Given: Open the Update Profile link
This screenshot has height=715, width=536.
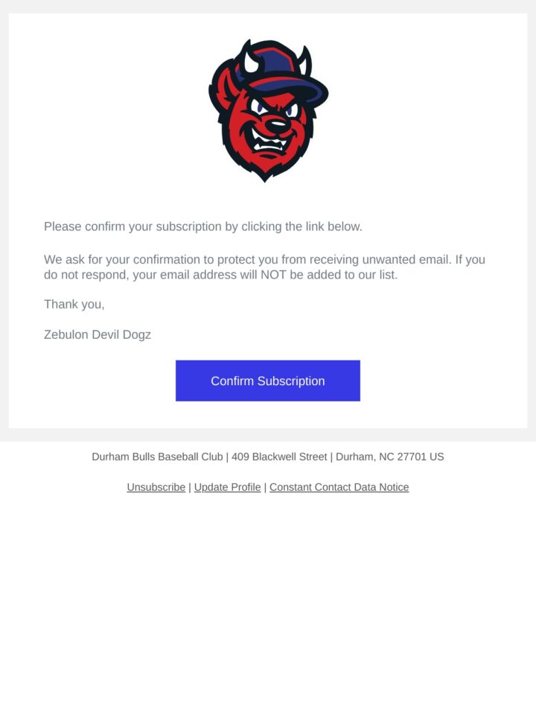Looking at the screenshot, I should pyautogui.click(x=228, y=487).
